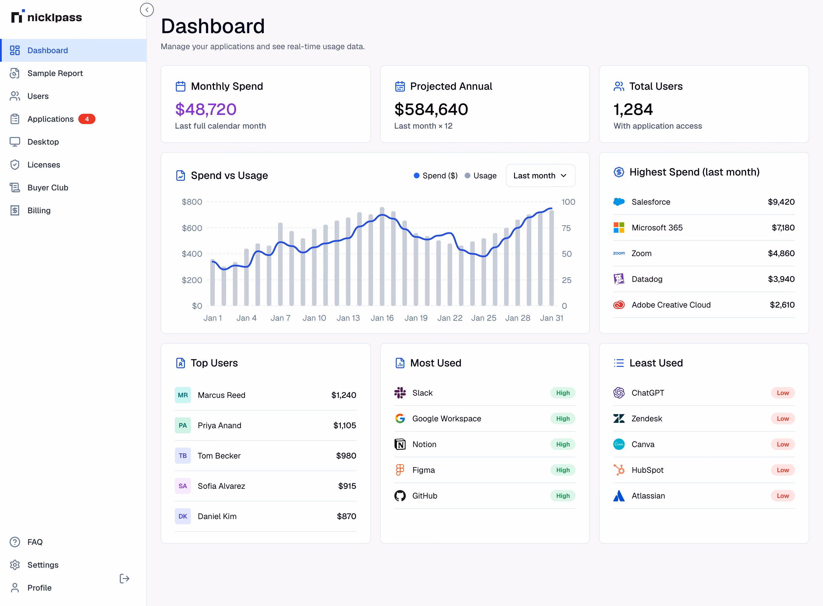Click the Jan 31 bar in chart

pos(551,258)
